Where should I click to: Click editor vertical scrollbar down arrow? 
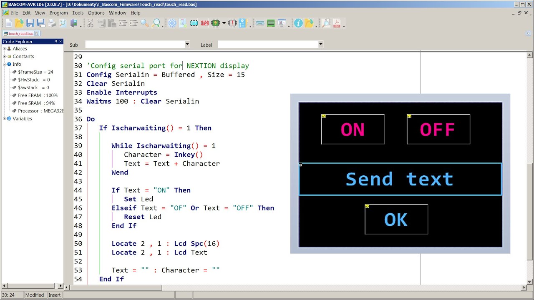coord(530,281)
